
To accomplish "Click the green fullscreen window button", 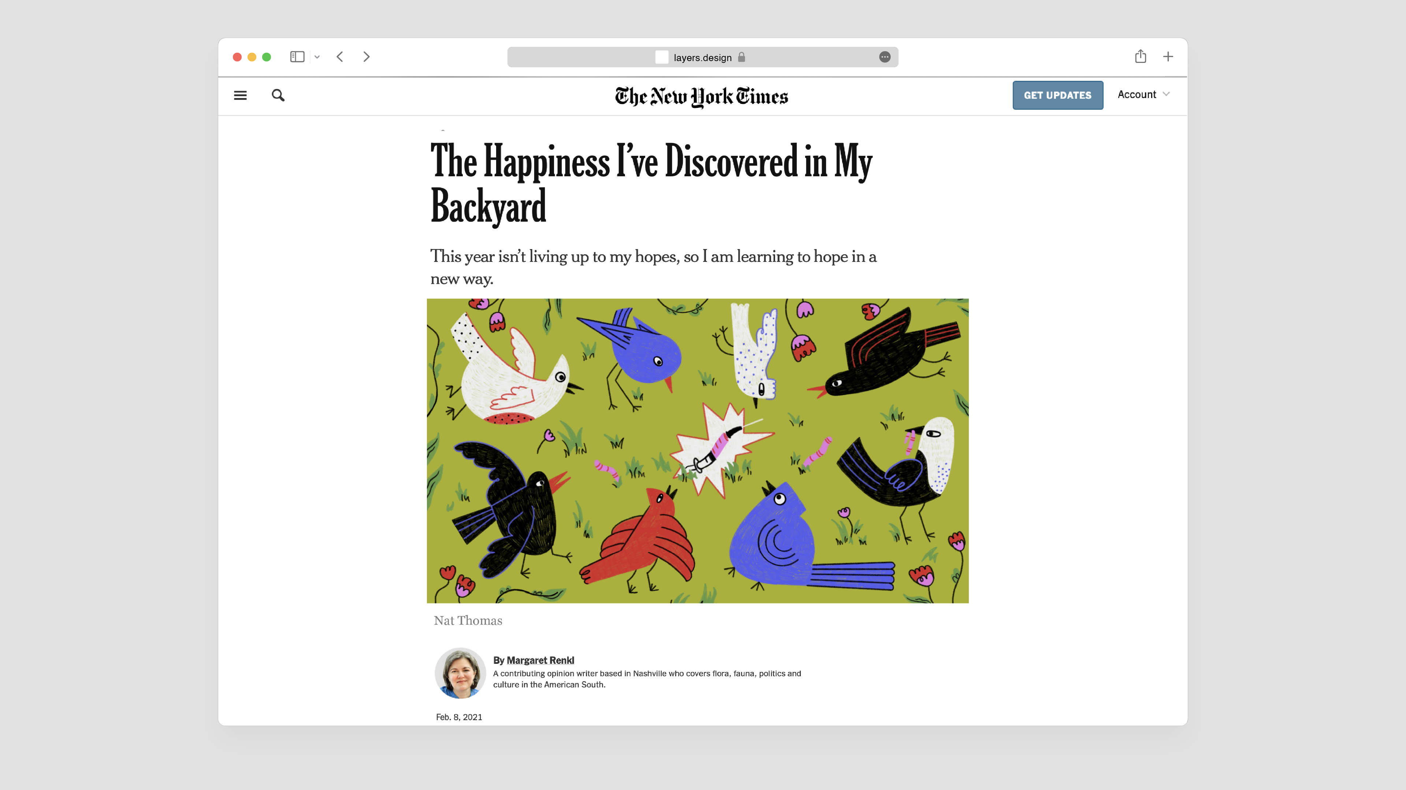I will 266,57.
